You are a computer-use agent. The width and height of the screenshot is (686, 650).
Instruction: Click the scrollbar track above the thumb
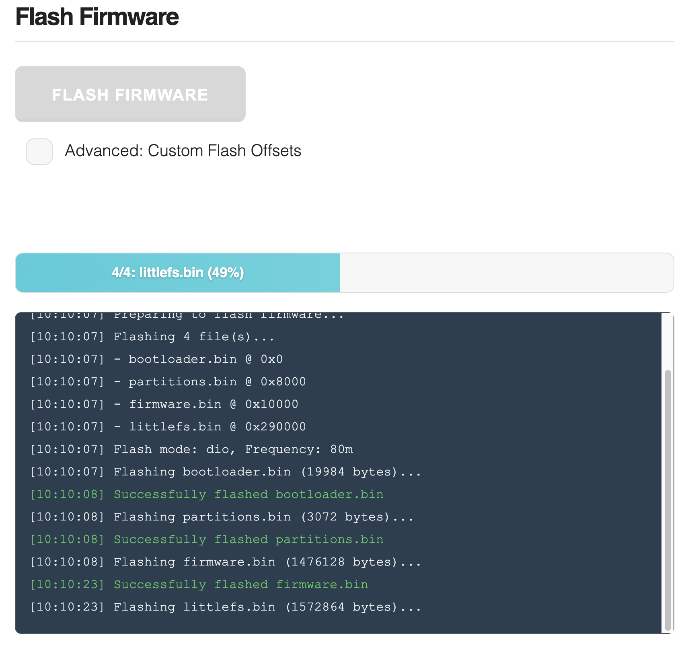coord(668,342)
